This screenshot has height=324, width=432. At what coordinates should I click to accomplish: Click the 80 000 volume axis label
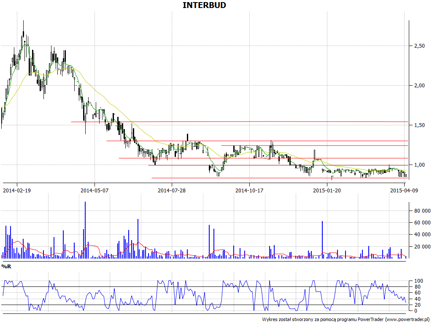coord(422,211)
